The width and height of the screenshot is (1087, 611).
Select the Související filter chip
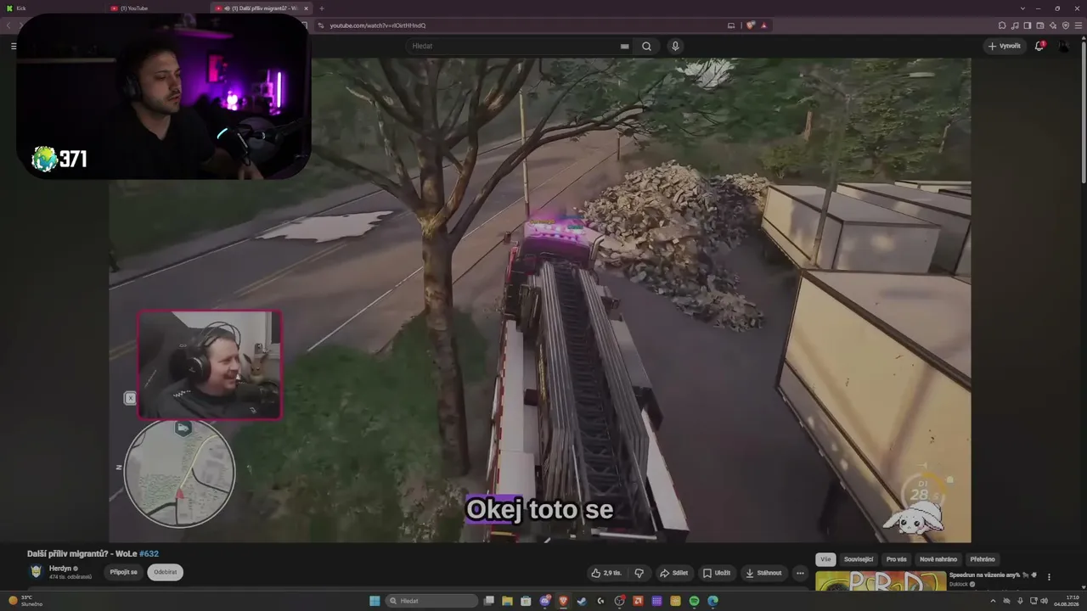(859, 559)
